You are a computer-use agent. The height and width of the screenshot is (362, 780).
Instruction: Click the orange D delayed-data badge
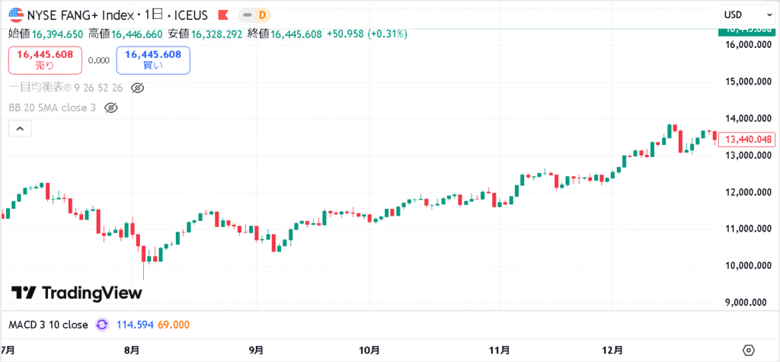point(262,14)
